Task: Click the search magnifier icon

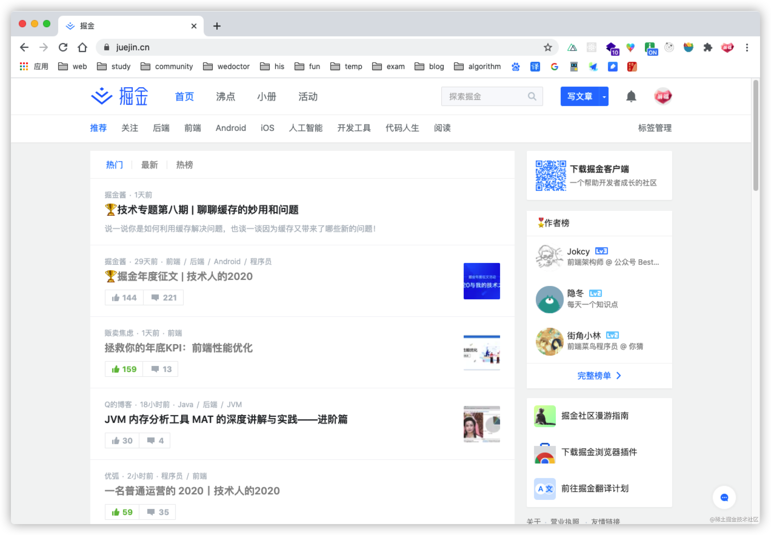Action: pos(532,97)
